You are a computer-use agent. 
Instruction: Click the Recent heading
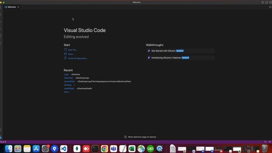click(x=68, y=70)
